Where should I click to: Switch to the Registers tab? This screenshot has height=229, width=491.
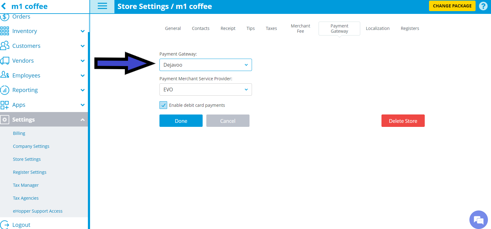click(x=410, y=28)
